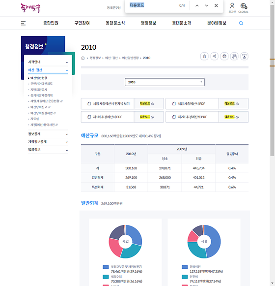Click document icon beside 제1회 추경예산서 PDF

(89, 117)
